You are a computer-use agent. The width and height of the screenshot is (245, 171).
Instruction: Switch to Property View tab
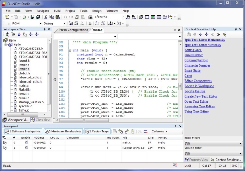tap(196, 160)
